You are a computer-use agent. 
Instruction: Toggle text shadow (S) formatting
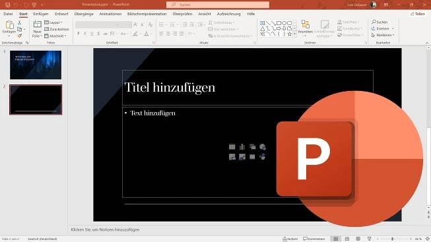pyautogui.click(x=98, y=34)
